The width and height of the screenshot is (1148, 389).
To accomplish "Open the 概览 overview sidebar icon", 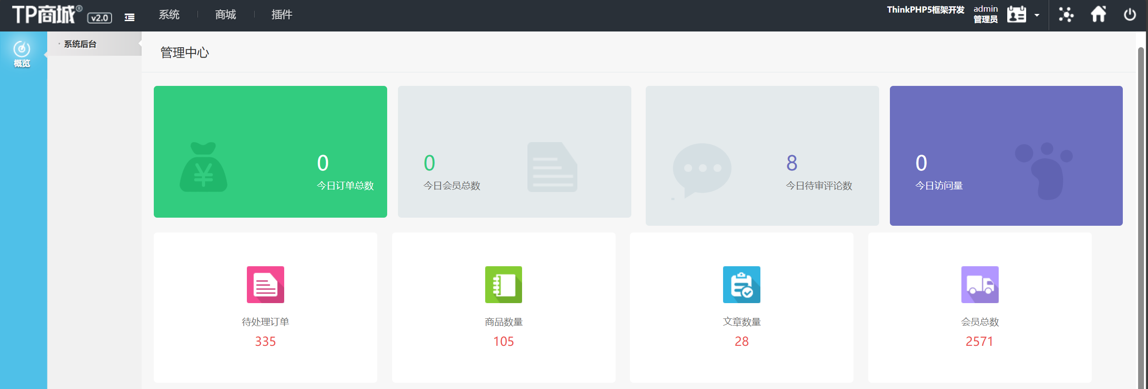I will 22,54.
